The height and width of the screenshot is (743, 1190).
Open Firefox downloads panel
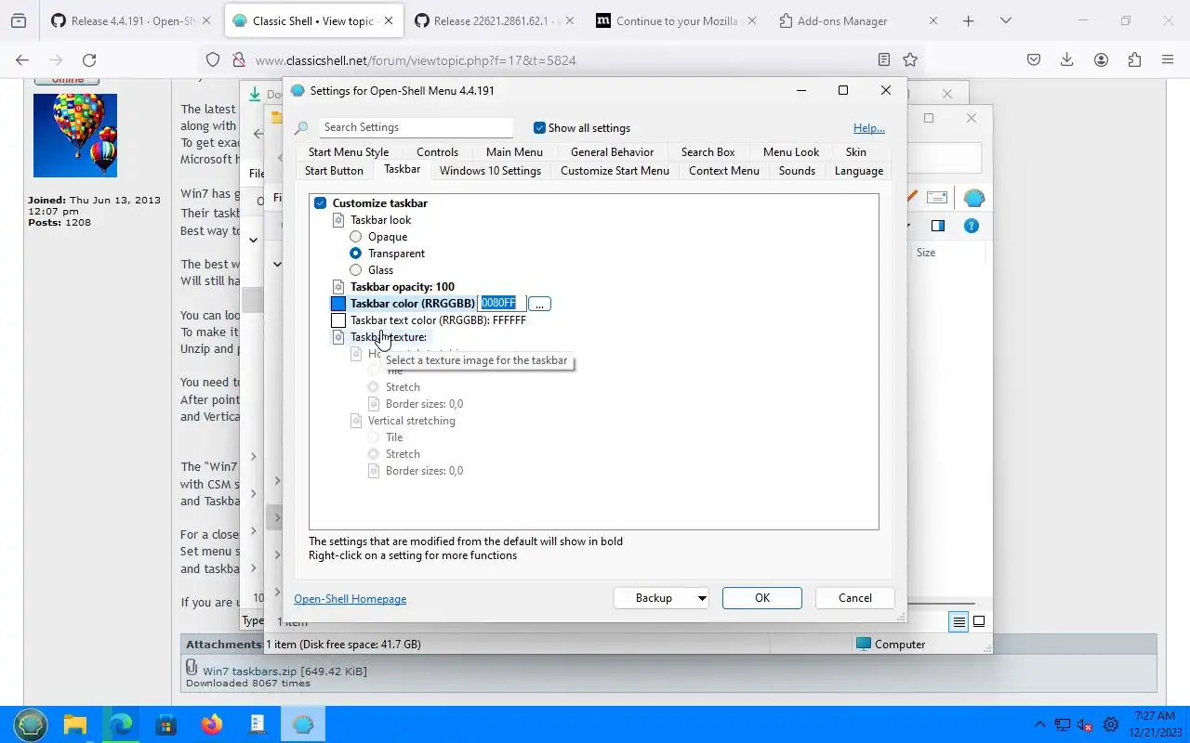pyautogui.click(x=1067, y=59)
